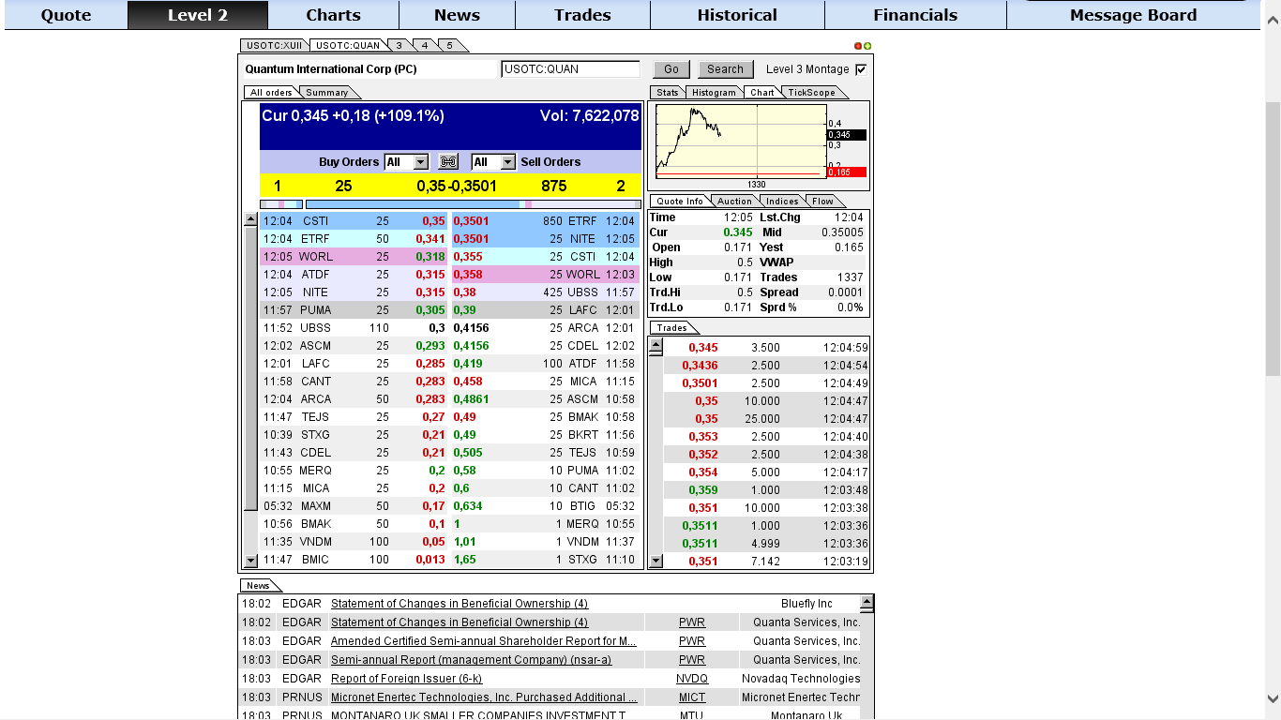Click the 0,3436 trade at 12:04:54
This screenshot has height=720, width=1281.
(766, 366)
